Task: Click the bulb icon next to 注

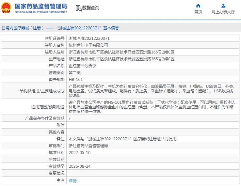Action: tap(58, 180)
